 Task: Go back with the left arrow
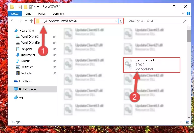pos(13,21)
